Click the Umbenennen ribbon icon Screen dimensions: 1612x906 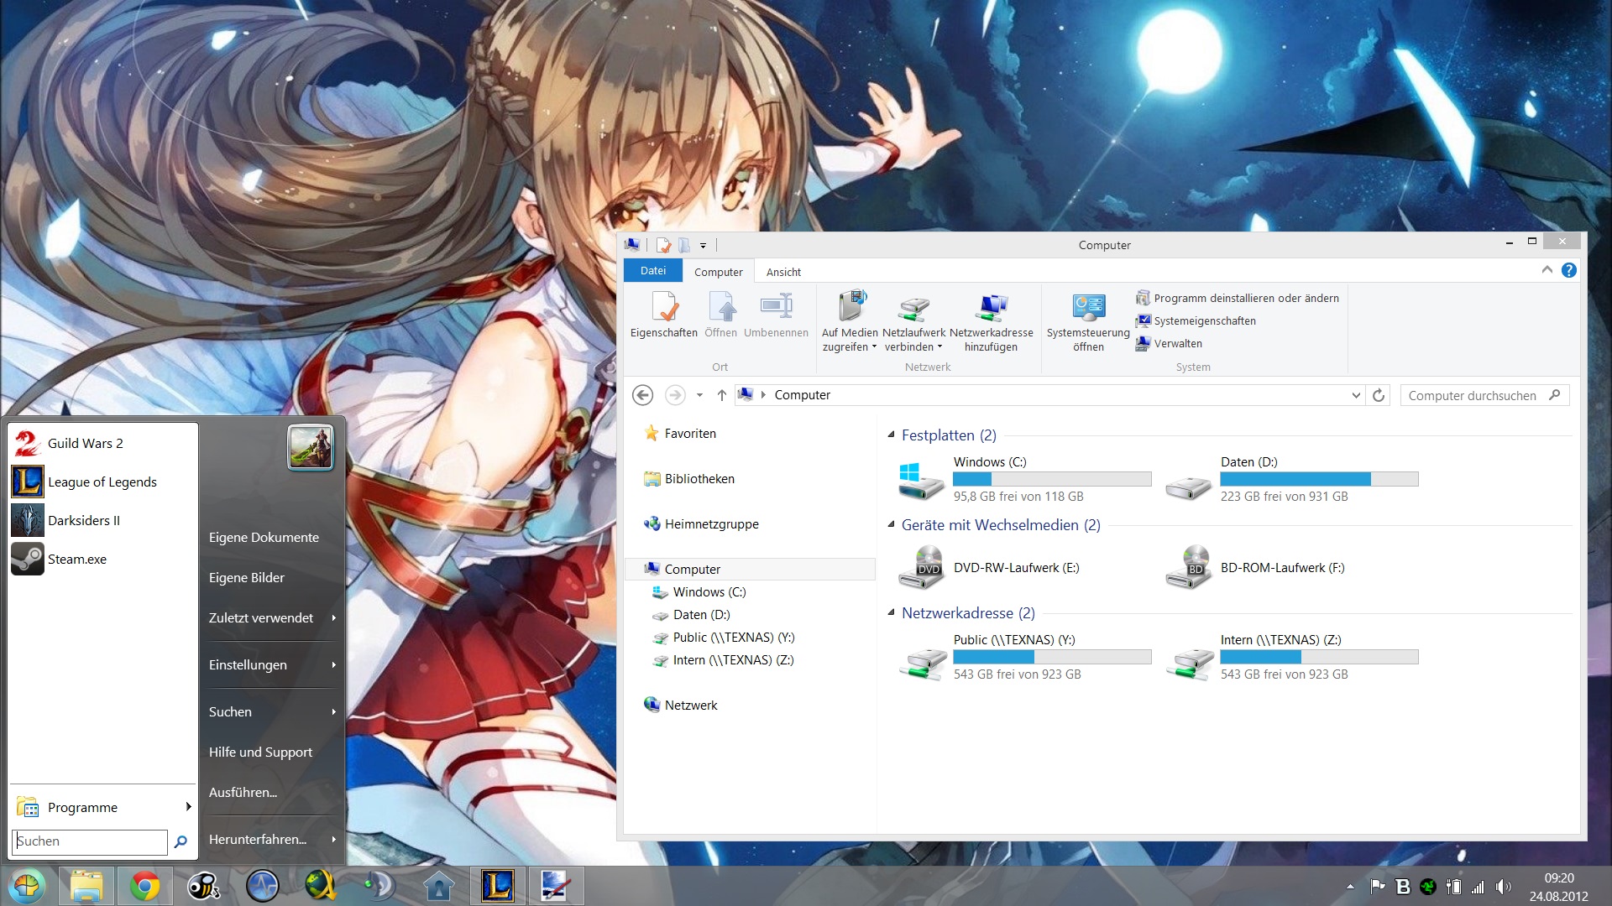click(776, 307)
